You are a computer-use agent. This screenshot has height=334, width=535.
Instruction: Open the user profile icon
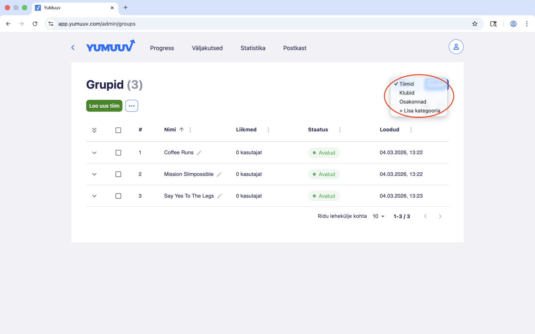456,47
